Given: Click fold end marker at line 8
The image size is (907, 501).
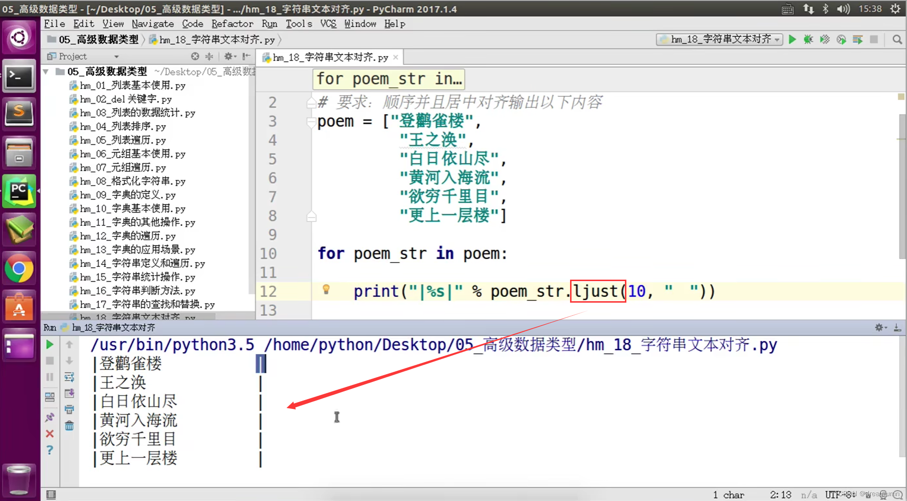Looking at the screenshot, I should (x=311, y=216).
